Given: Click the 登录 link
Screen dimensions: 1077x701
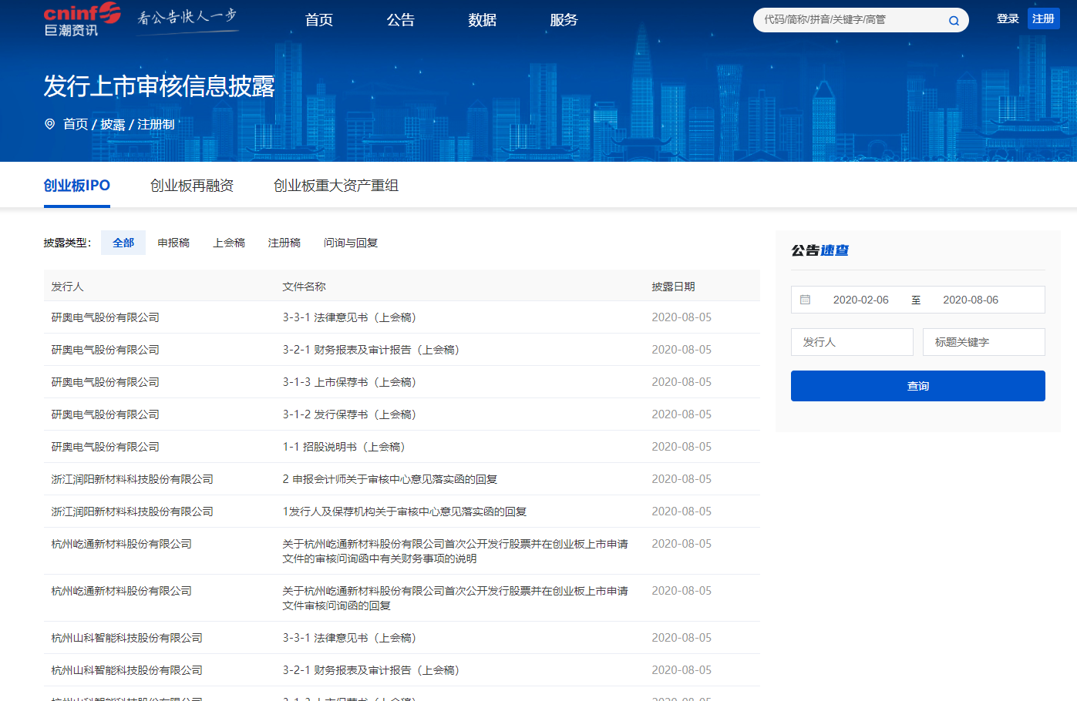Looking at the screenshot, I should [x=1007, y=18].
